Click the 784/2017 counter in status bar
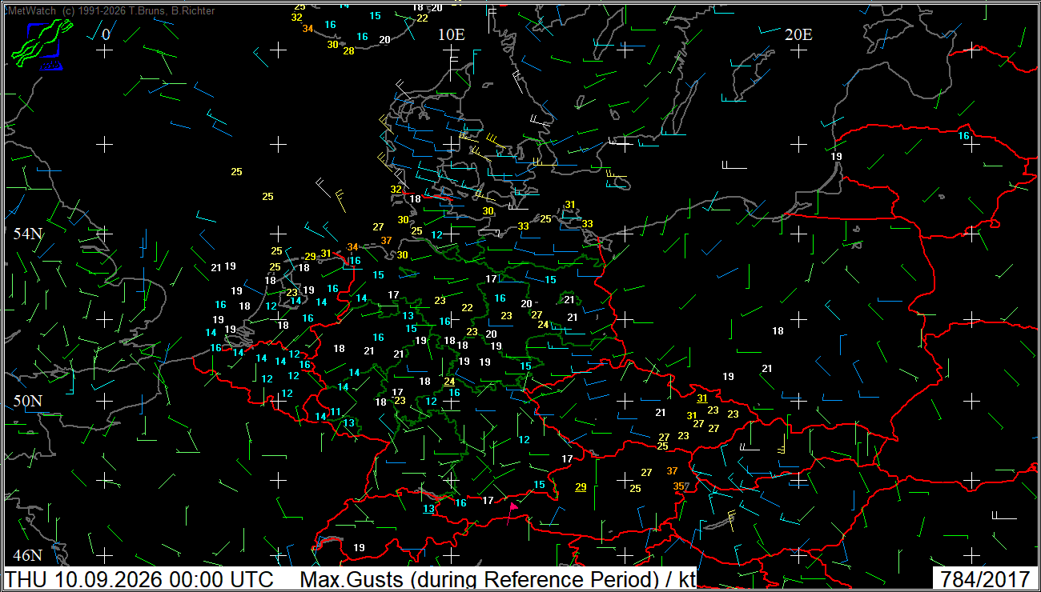1041x592 pixels. pyautogui.click(x=984, y=579)
